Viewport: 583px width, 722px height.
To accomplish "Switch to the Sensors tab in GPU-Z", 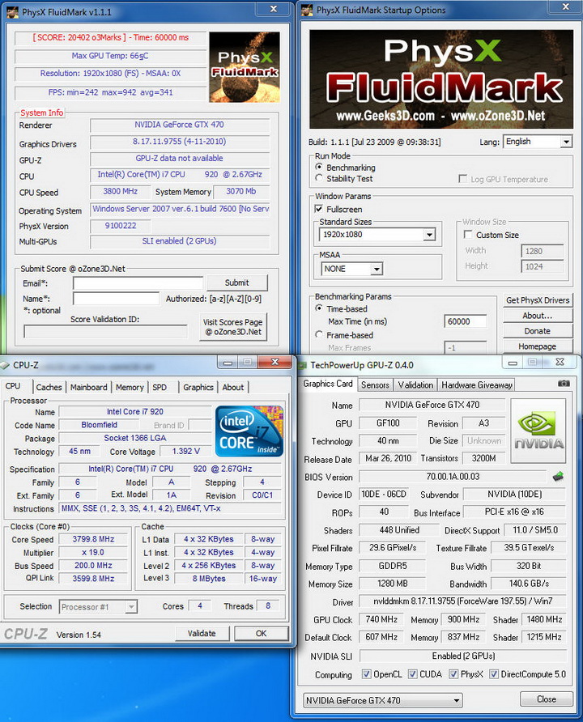I will (x=375, y=385).
